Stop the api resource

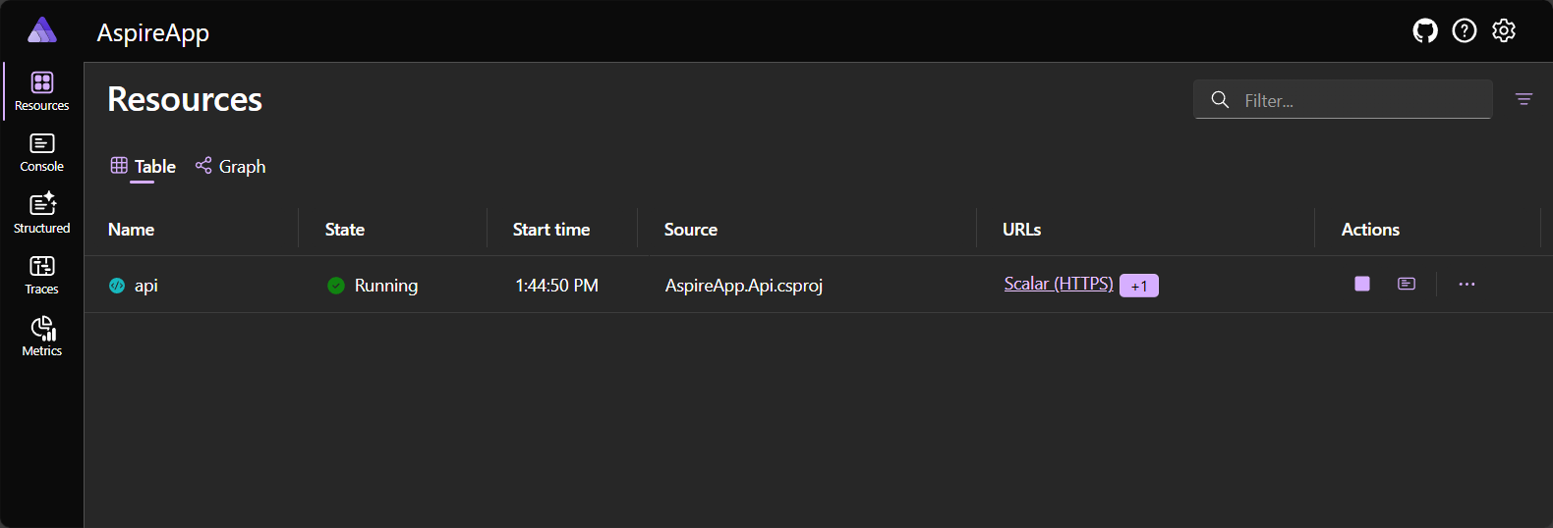[x=1362, y=284]
